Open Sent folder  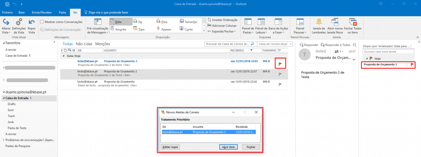11,110
